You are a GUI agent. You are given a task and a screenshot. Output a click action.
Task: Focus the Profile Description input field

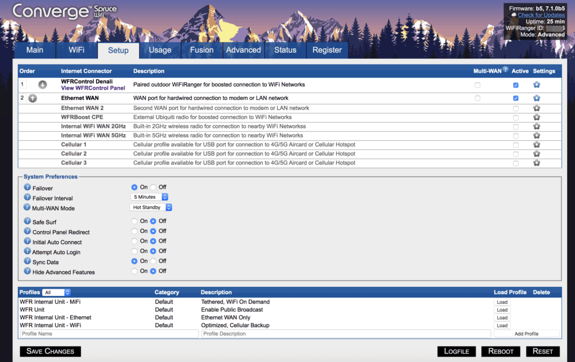(x=346, y=334)
